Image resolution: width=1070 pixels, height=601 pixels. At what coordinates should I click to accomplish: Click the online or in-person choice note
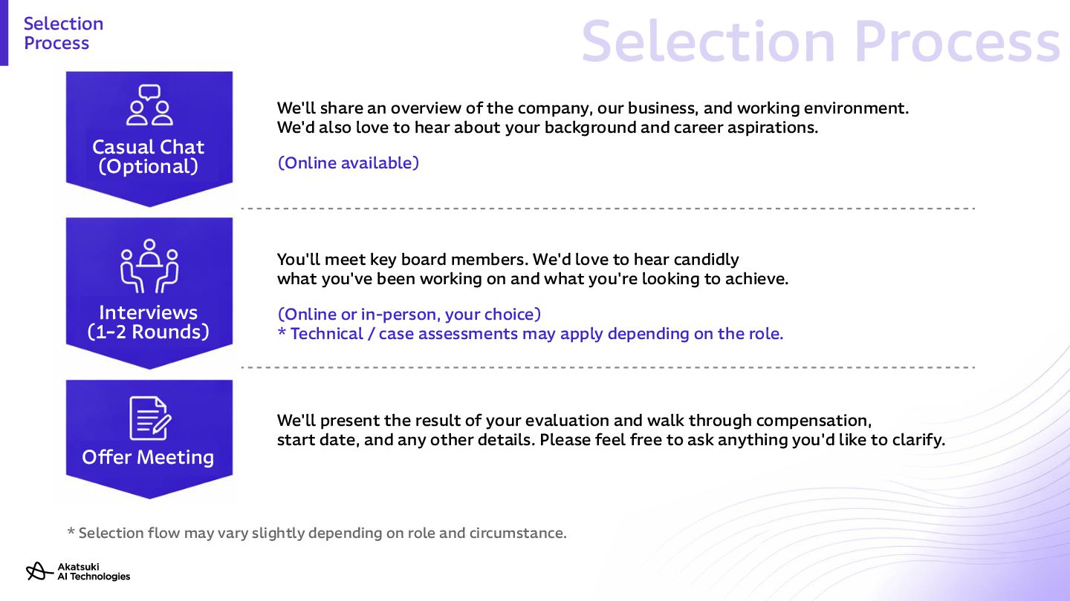[x=409, y=314]
